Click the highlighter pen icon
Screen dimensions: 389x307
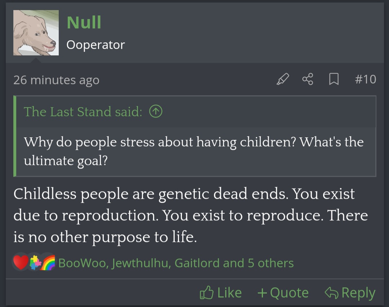tap(283, 79)
